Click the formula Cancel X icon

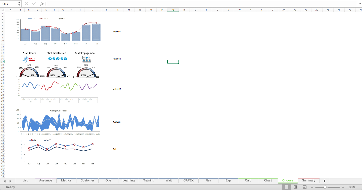tap(26, 4)
